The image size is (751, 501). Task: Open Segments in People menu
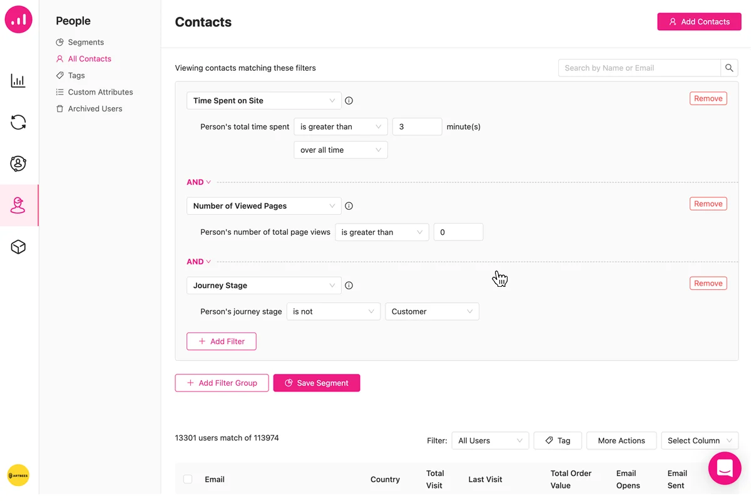click(79, 42)
